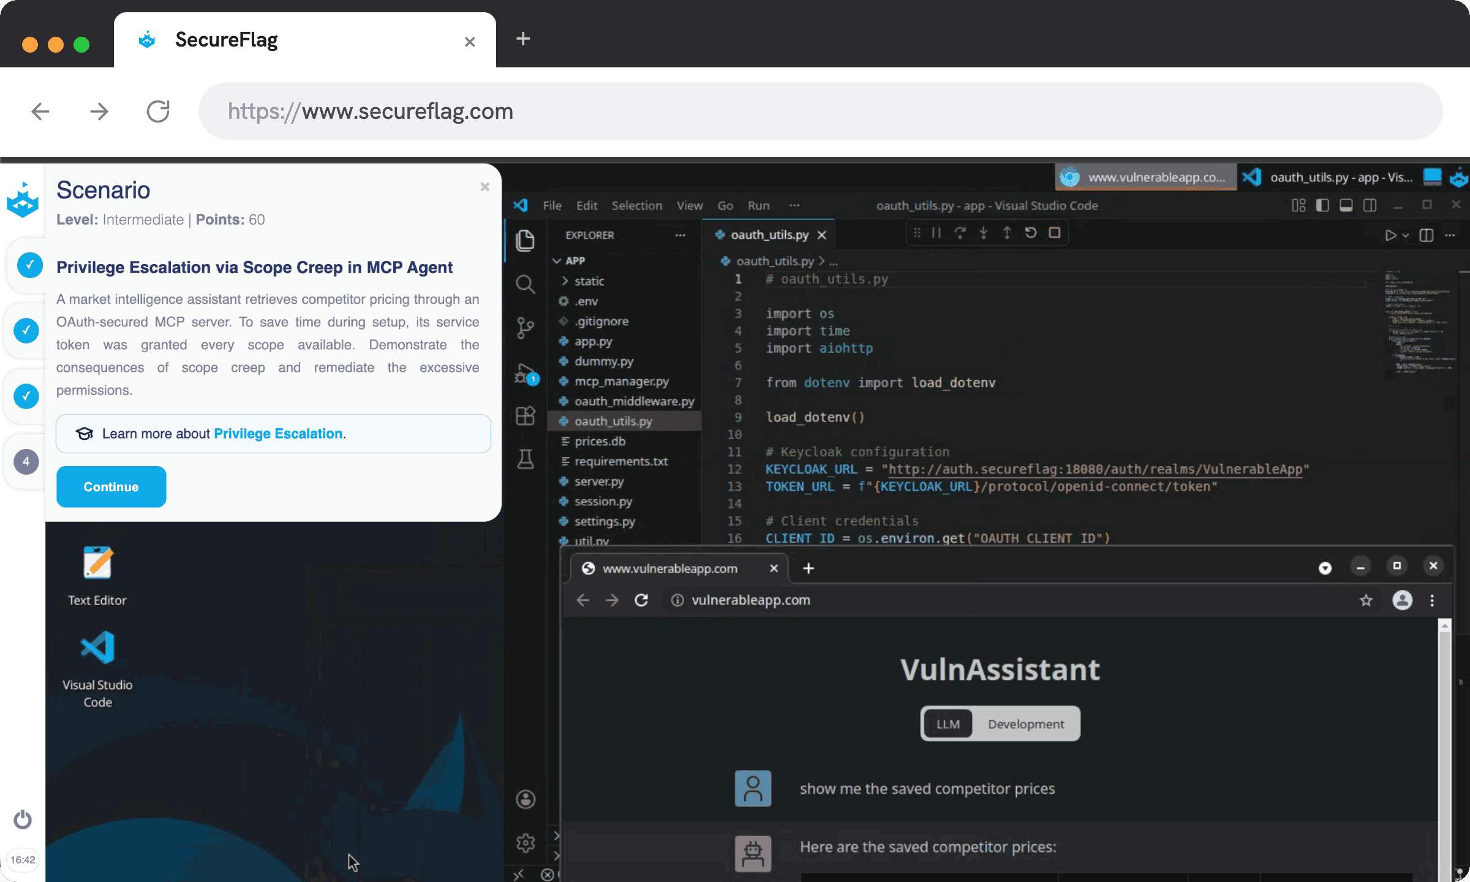Close the Scenario panel
Viewport: 1470px width, 882px height.
click(x=484, y=187)
